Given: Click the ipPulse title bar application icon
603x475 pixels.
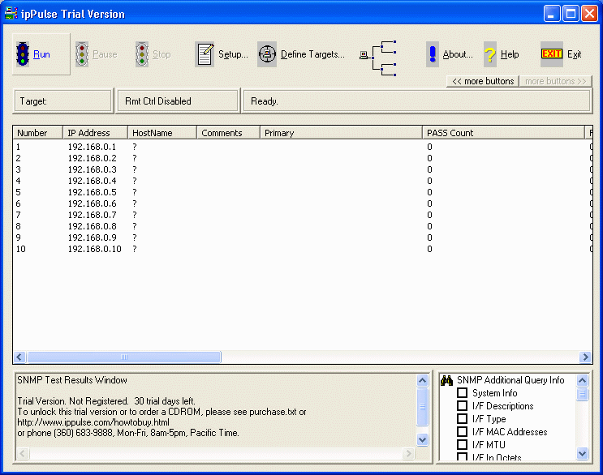Looking at the screenshot, I should click(11, 14).
